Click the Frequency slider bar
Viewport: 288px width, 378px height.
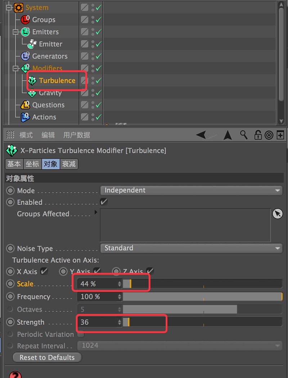(x=202, y=297)
